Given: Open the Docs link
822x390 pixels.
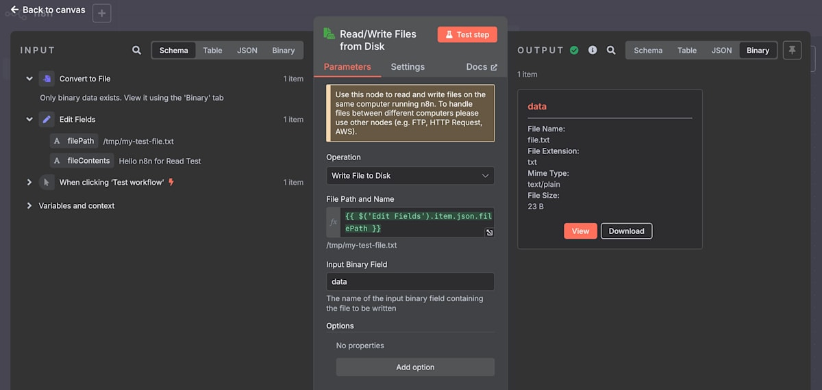Looking at the screenshot, I should pos(482,67).
